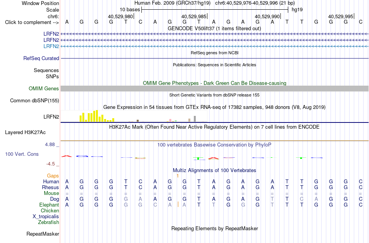Click the "OMIM Genes" track label

click(44, 88)
